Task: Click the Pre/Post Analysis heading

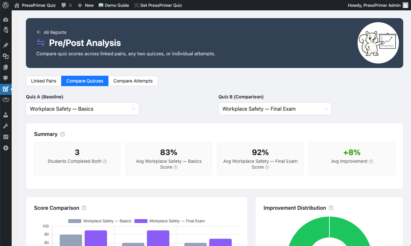Action: (x=85, y=43)
